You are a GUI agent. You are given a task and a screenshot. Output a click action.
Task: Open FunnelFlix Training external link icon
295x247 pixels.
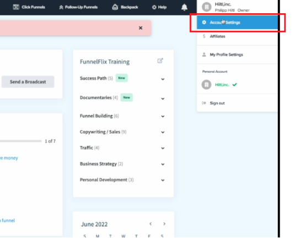160,61
